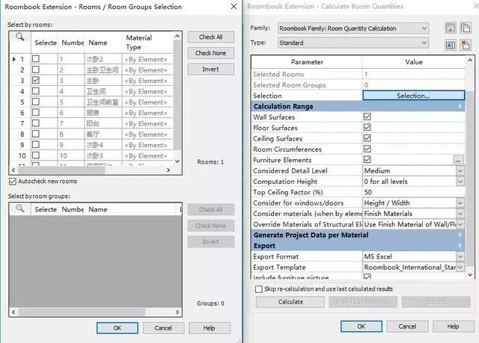Click the delete type icon with red X
This screenshot has width=479, height=343.
466,46
